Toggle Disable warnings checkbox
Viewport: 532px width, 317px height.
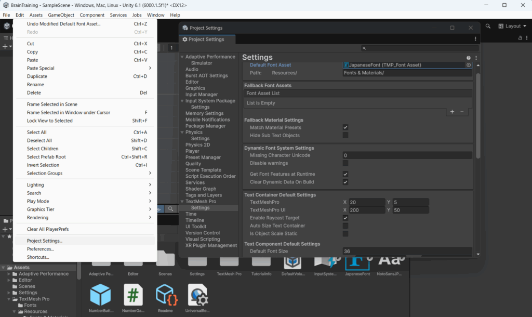345,163
